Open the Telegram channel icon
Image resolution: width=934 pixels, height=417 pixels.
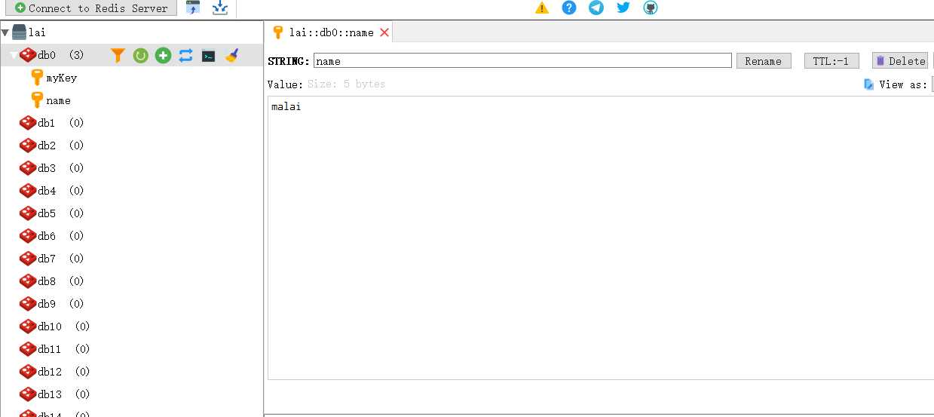tap(596, 8)
